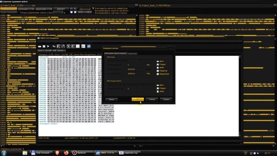Click the vertical scrollbar of left compare pane
Screen dimensions: 277x156
pyautogui.click(x=137, y=26)
